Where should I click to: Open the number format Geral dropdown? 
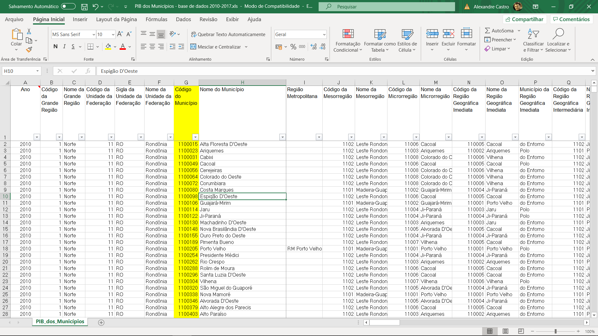(x=324, y=35)
